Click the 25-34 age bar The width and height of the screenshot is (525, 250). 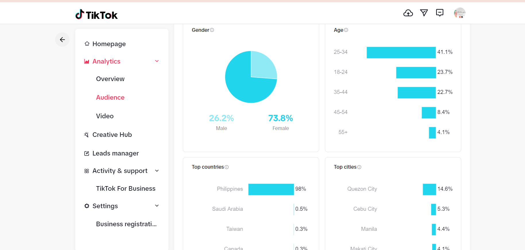coord(401,52)
